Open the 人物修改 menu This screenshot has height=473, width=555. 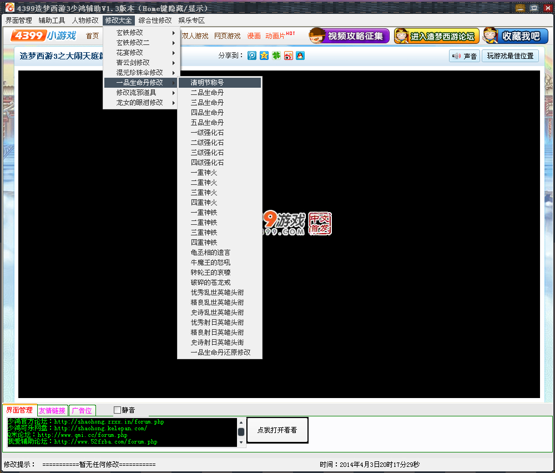(85, 20)
